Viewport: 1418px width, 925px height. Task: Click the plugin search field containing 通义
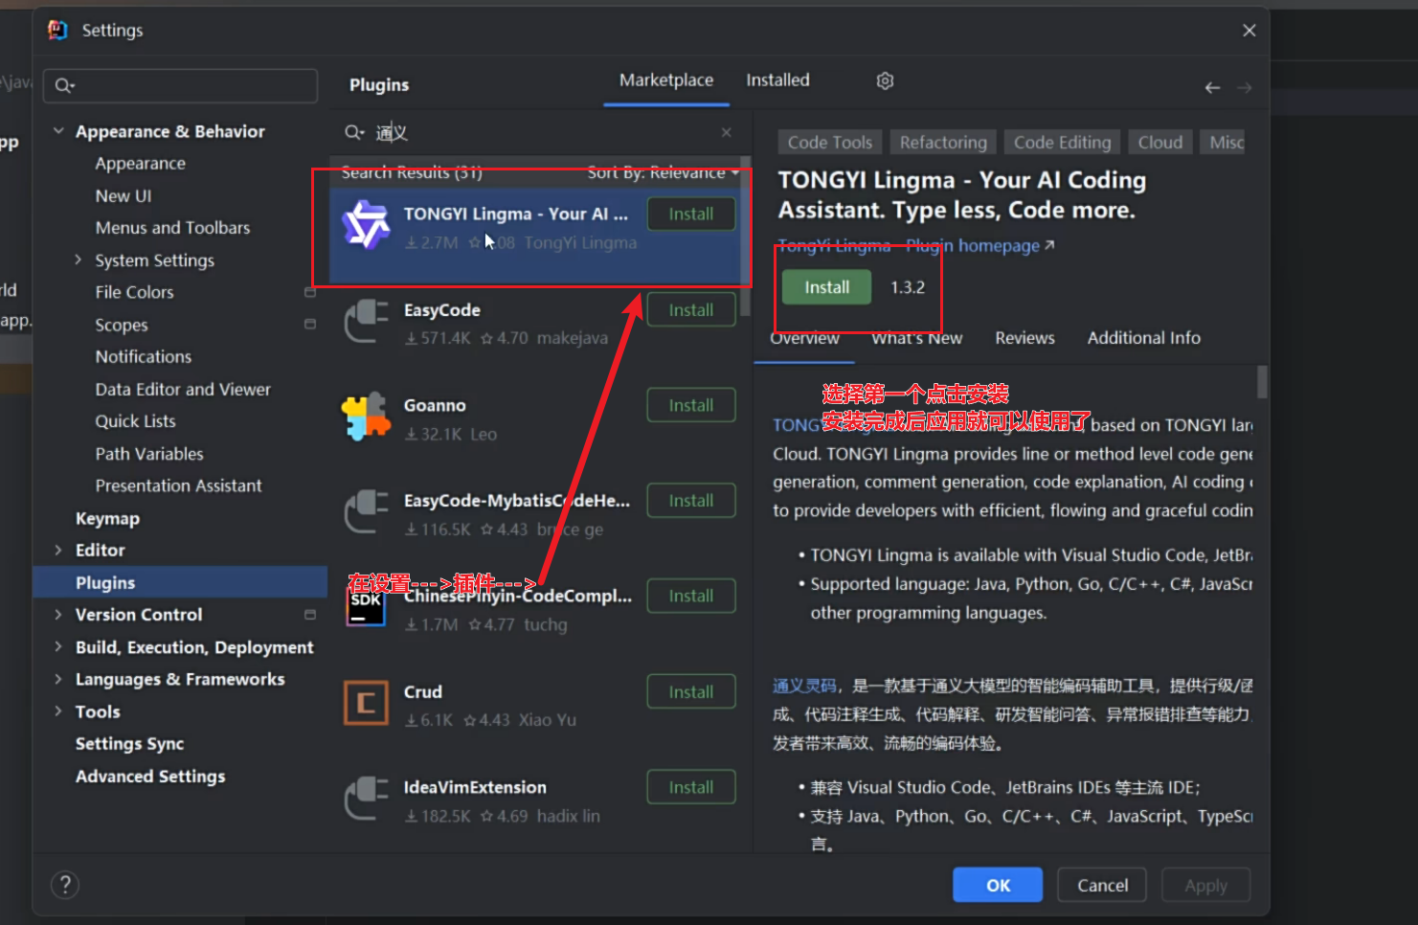pyautogui.click(x=538, y=132)
